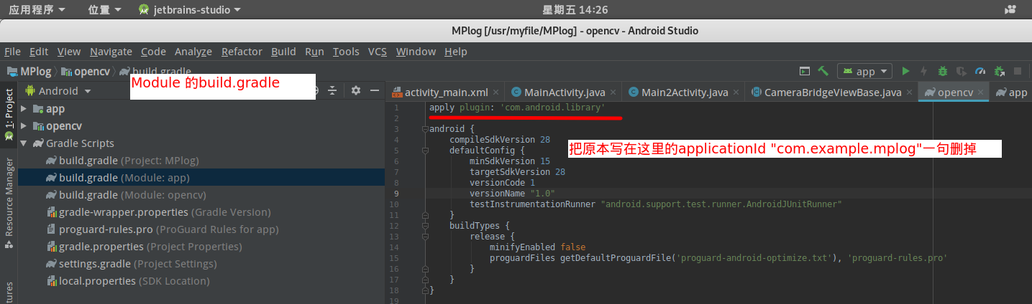
Task: Fold the buildTypes block on line 12
Action: [425, 226]
